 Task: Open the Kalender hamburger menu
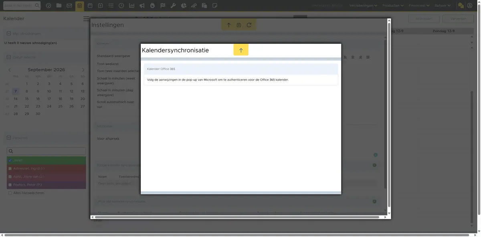86,19
